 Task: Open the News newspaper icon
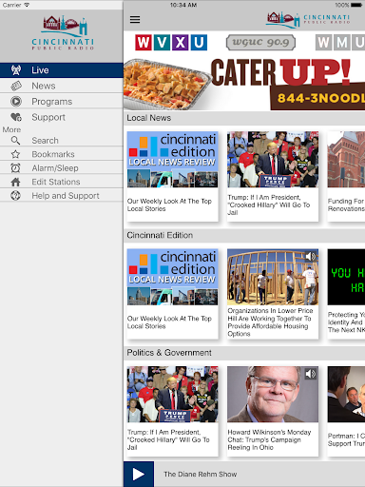pos(16,86)
